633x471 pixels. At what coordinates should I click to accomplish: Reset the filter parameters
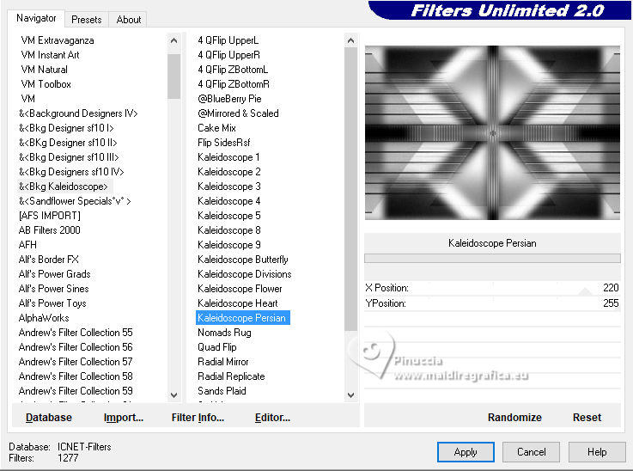(587, 417)
